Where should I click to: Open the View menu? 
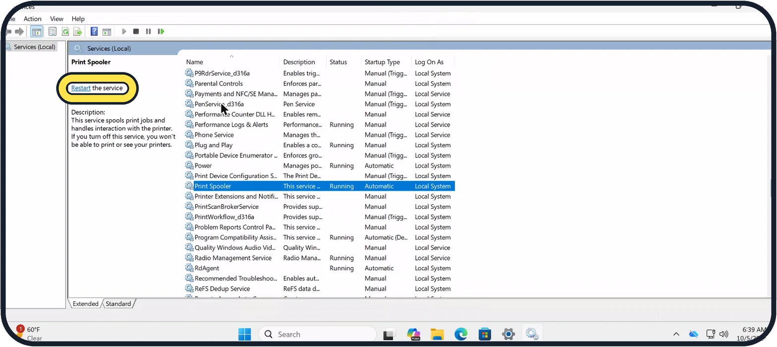coord(57,19)
